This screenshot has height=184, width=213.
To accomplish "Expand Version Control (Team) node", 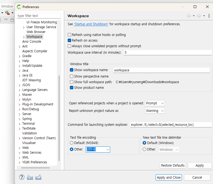I will point(19,138).
